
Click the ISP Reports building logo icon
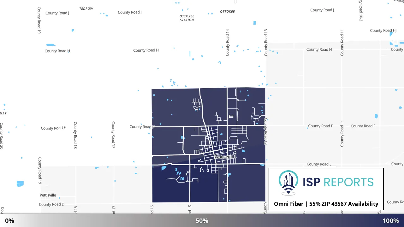(x=288, y=183)
